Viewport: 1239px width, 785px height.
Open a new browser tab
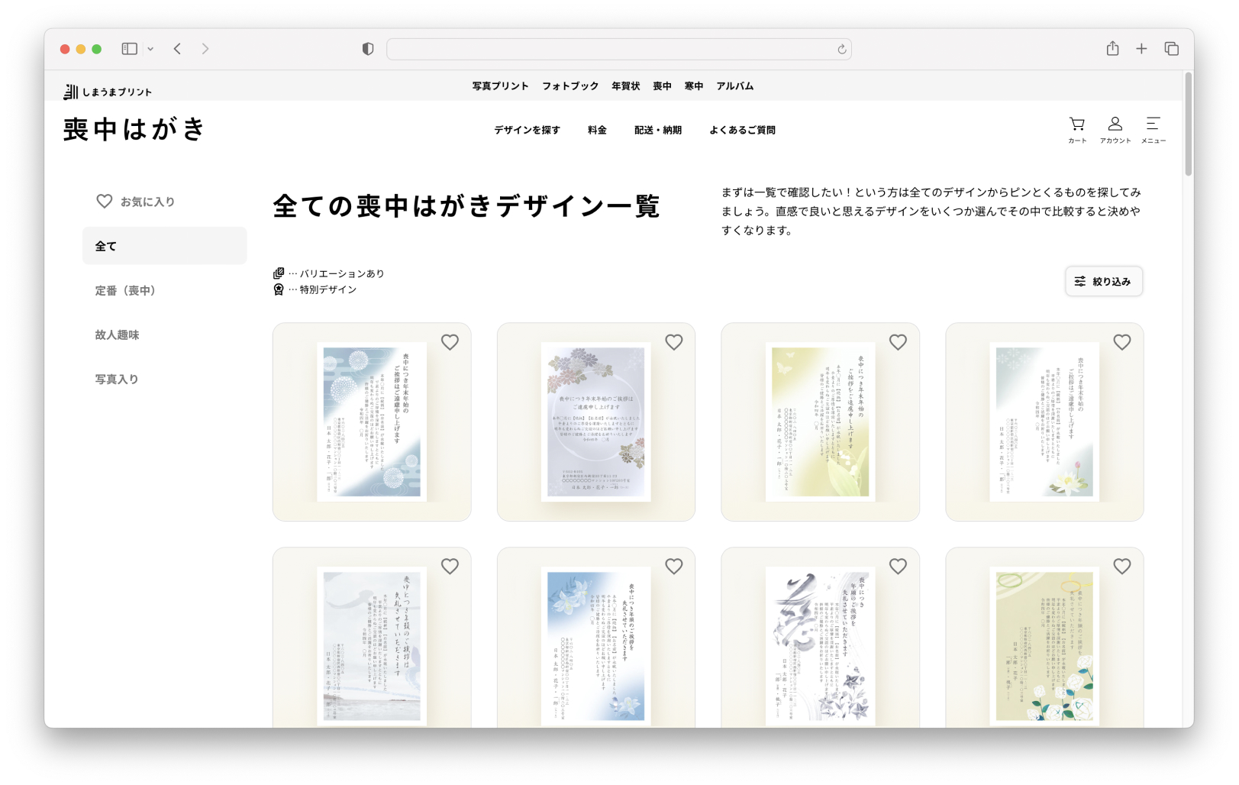coord(1141,49)
